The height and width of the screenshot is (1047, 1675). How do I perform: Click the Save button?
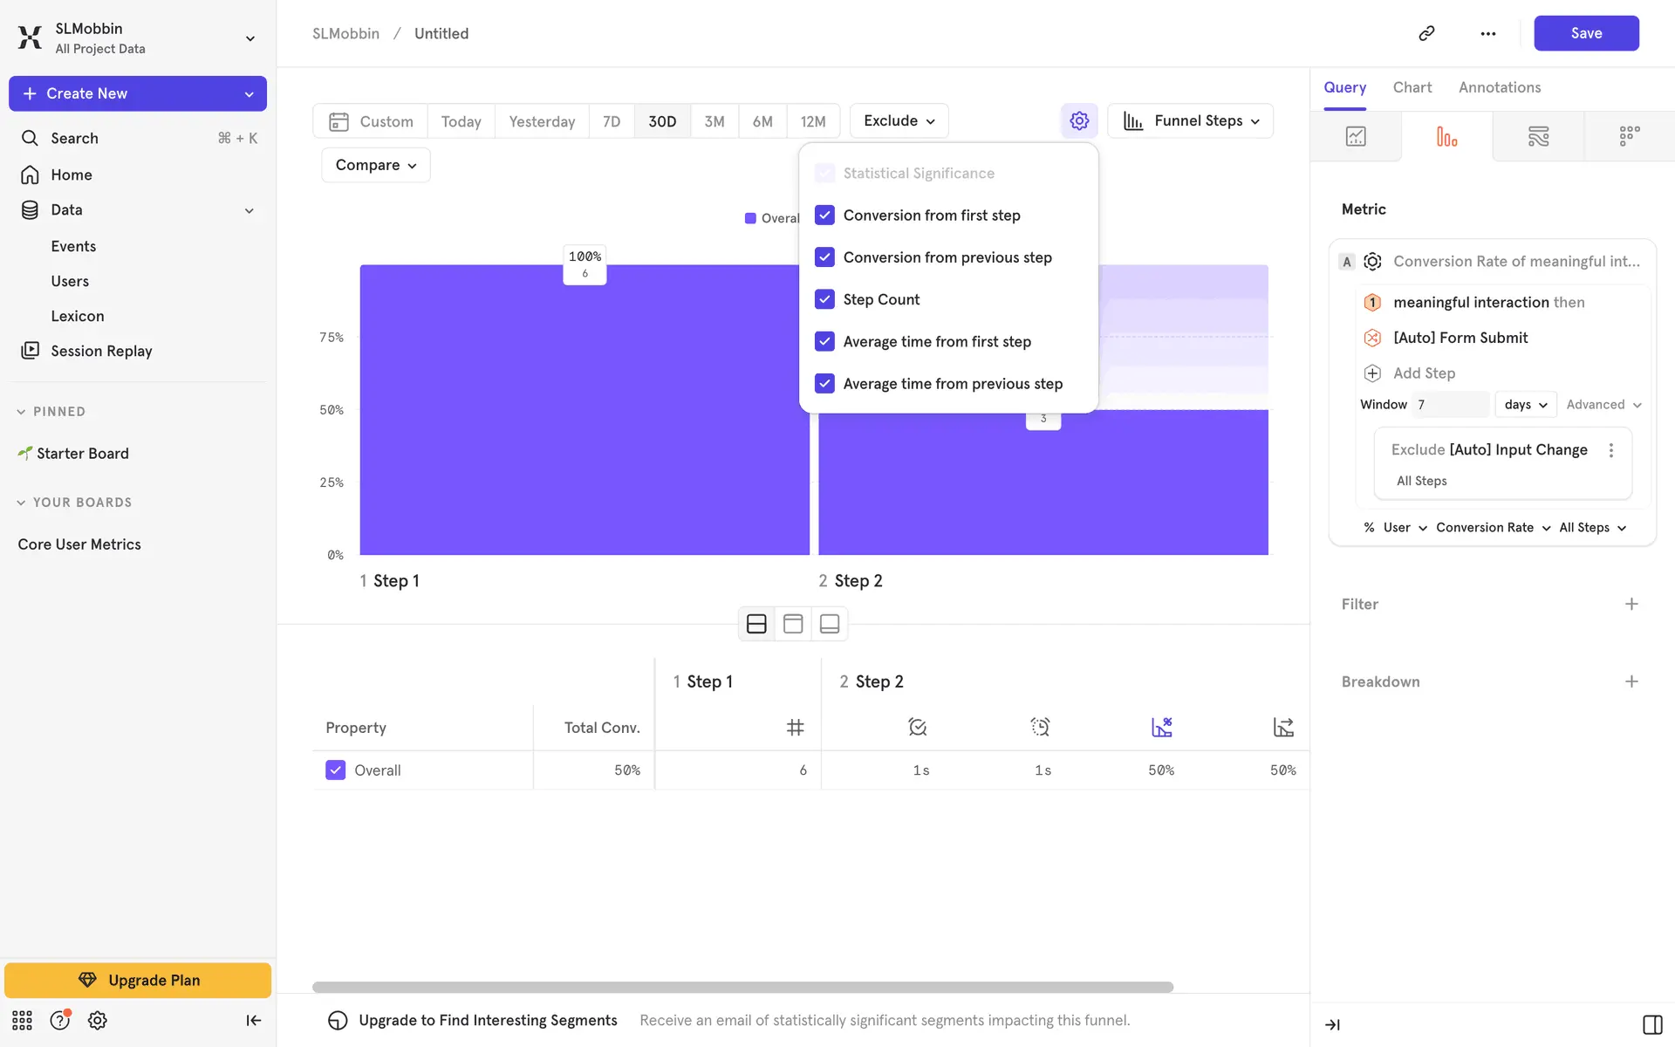point(1585,33)
